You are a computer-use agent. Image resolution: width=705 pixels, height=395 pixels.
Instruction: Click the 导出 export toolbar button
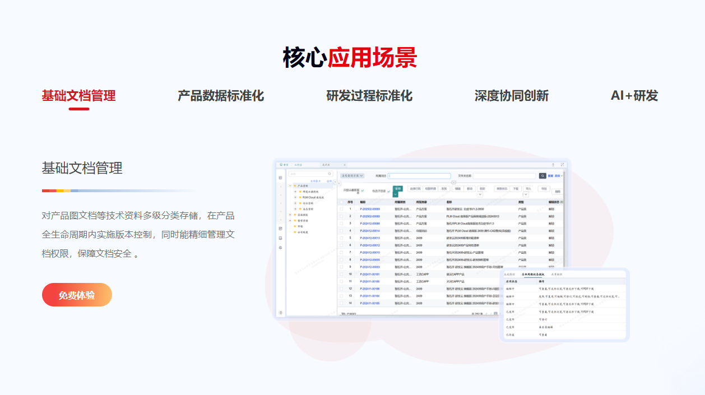pyautogui.click(x=544, y=189)
